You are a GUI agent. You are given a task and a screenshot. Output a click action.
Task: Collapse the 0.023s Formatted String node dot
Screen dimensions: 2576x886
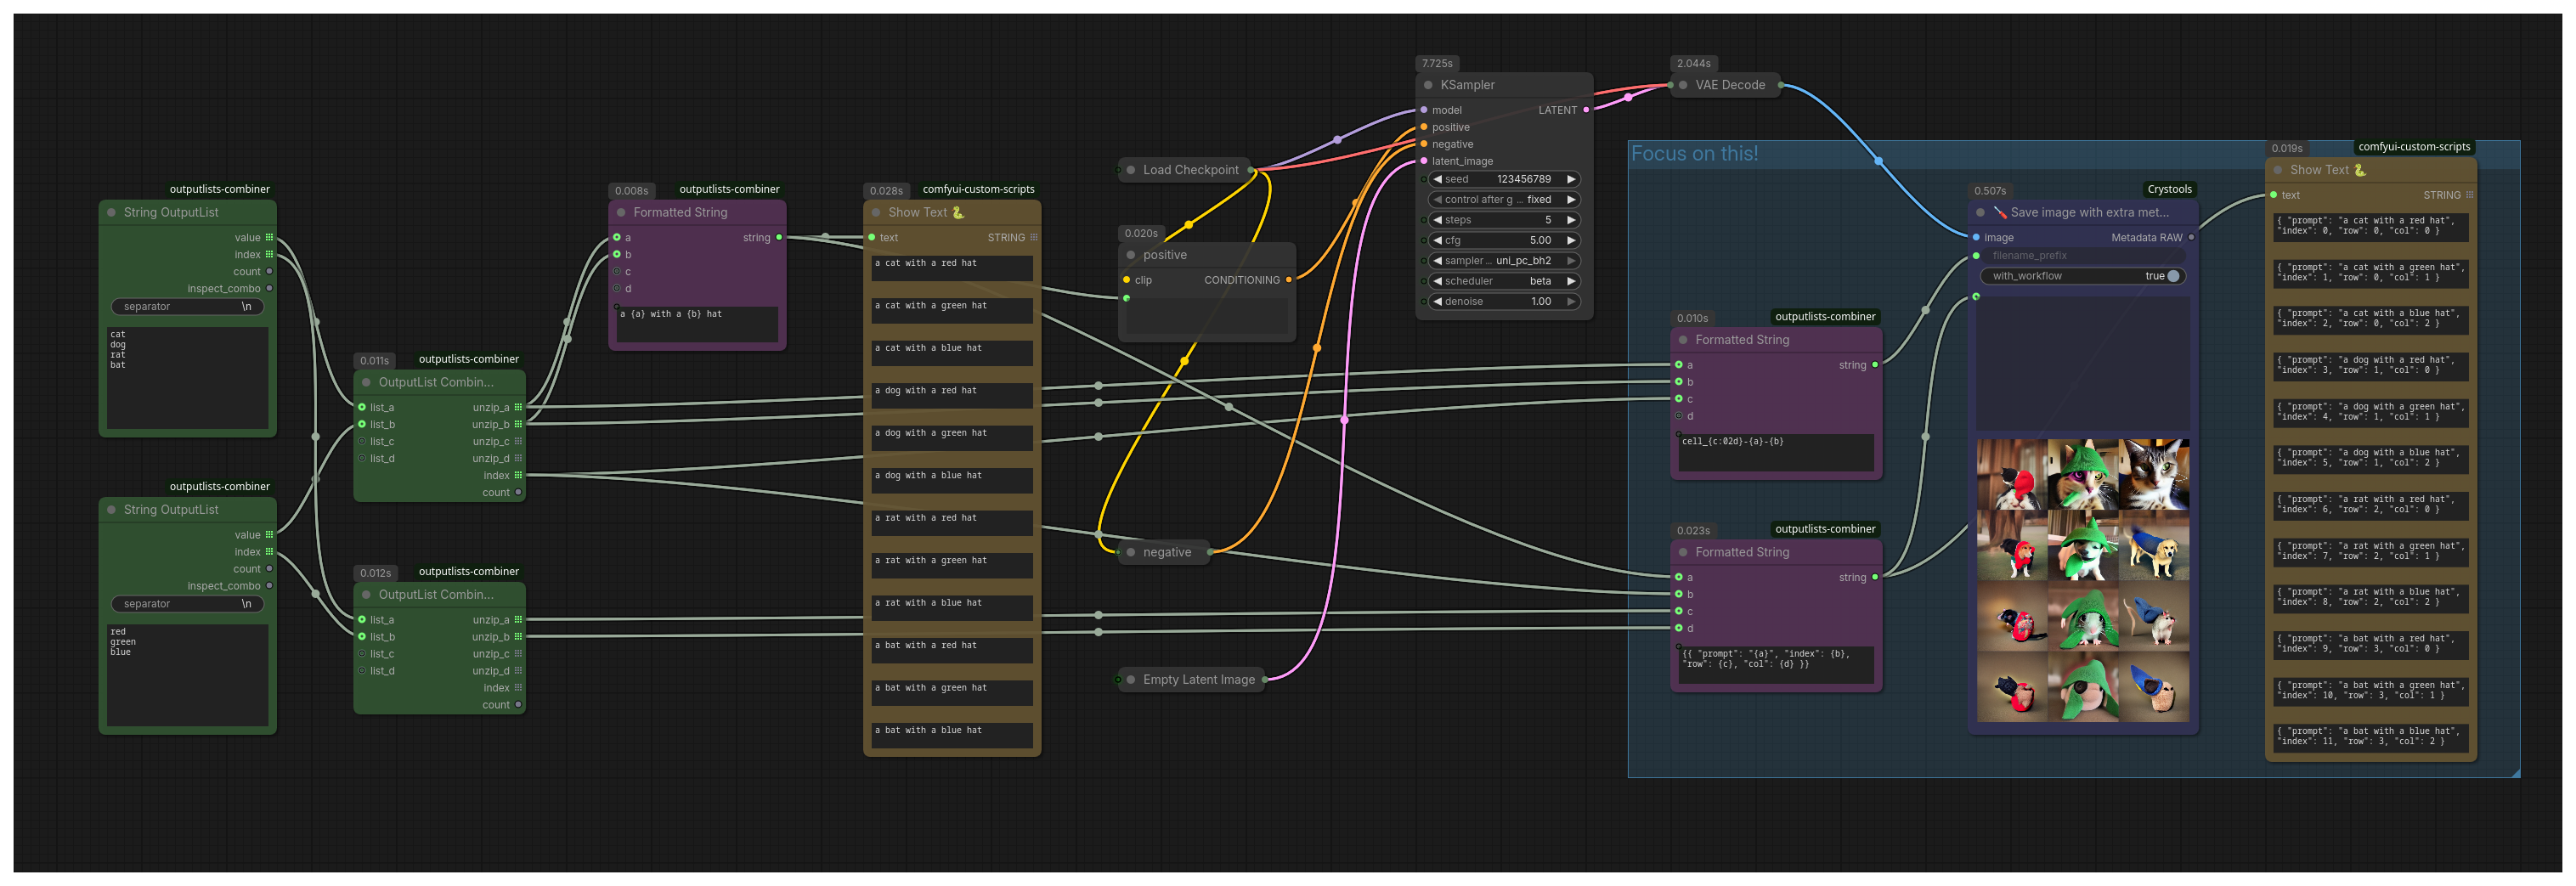click(x=1683, y=552)
